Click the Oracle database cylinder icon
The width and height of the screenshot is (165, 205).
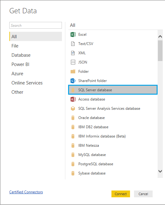[73, 118]
